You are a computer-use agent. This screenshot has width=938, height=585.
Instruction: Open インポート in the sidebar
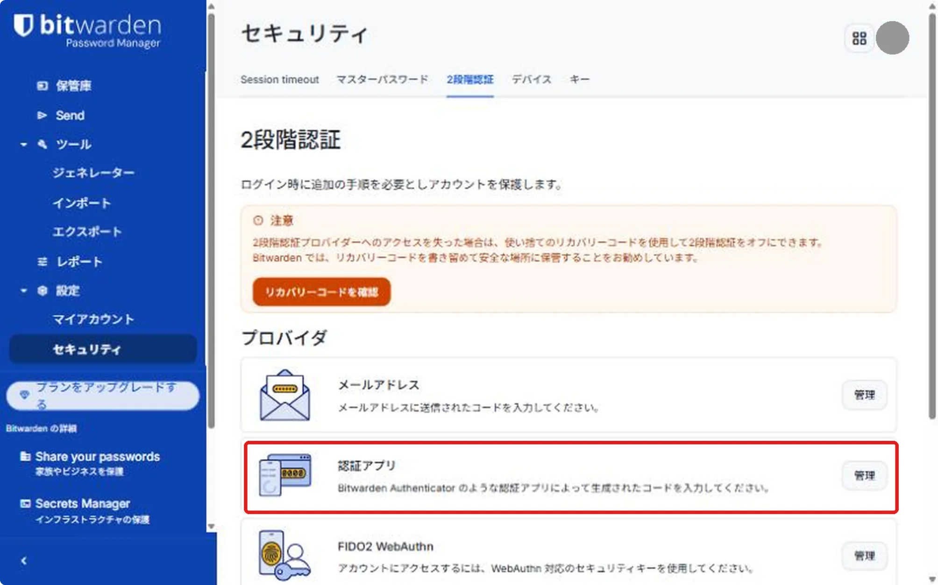82,203
